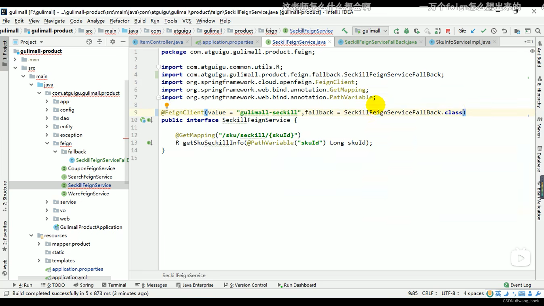The image size is (544, 306).
Task: Switch to the ItemController.java tab
Action: (161, 42)
